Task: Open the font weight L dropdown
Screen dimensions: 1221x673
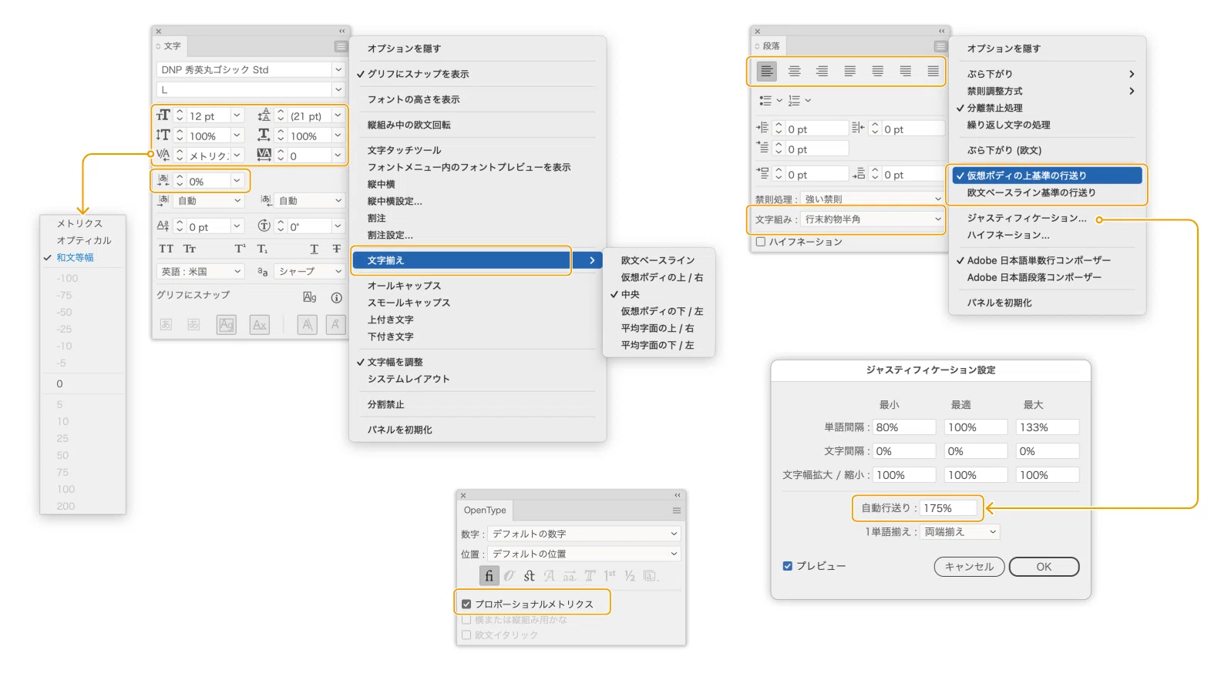Action: (x=338, y=89)
